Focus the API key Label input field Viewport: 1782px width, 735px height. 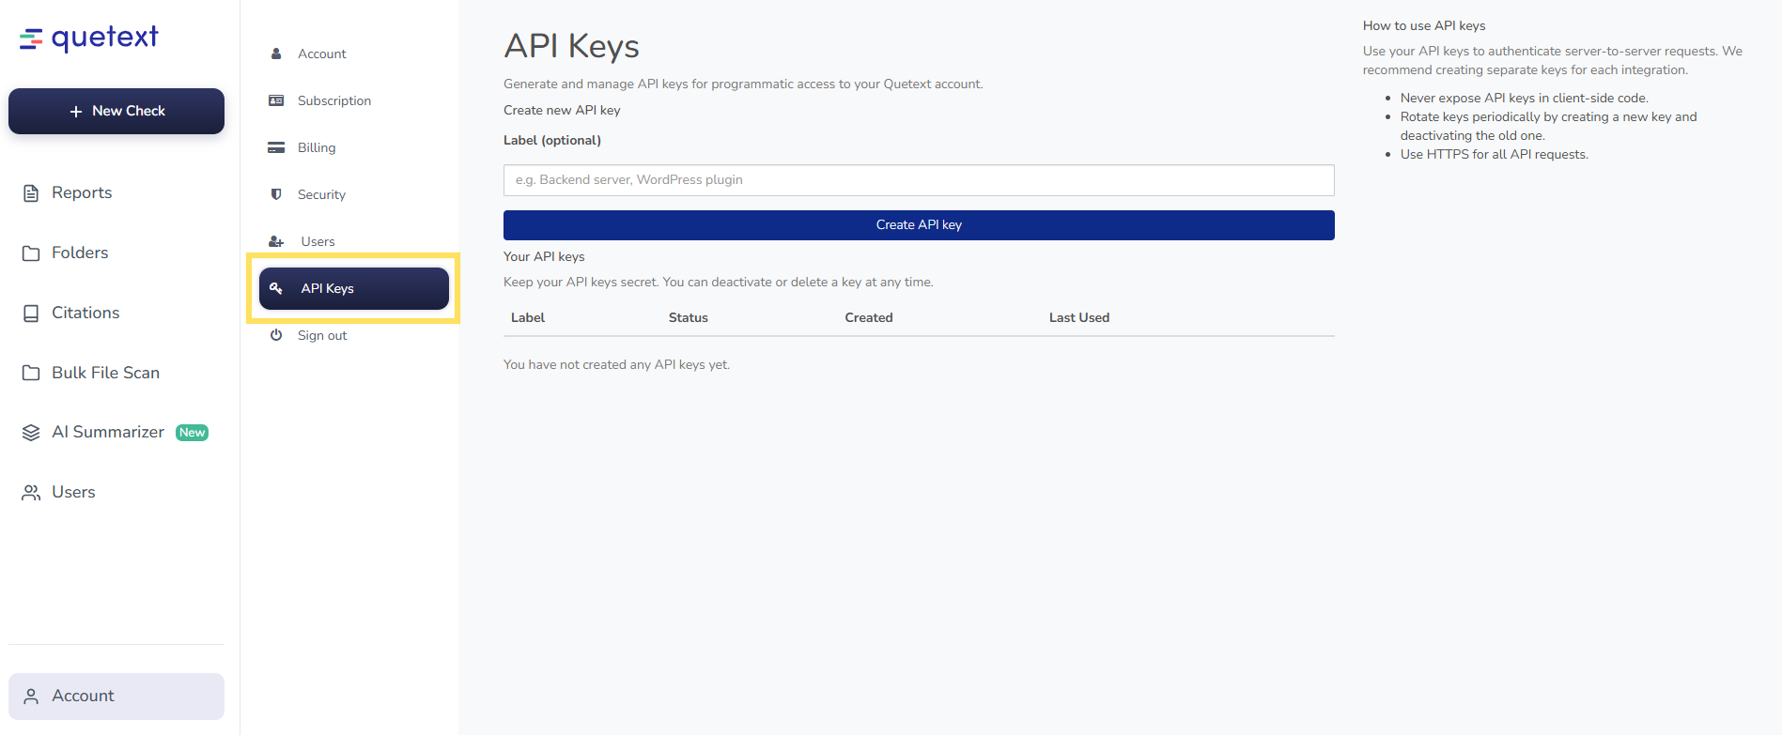pos(918,180)
